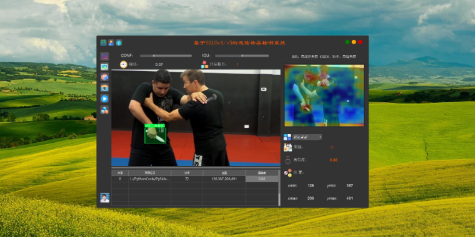Click the heatmap preview image

(x=324, y=95)
